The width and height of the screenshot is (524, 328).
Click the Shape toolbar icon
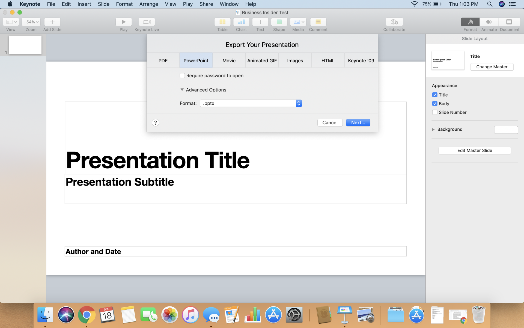coord(279,22)
